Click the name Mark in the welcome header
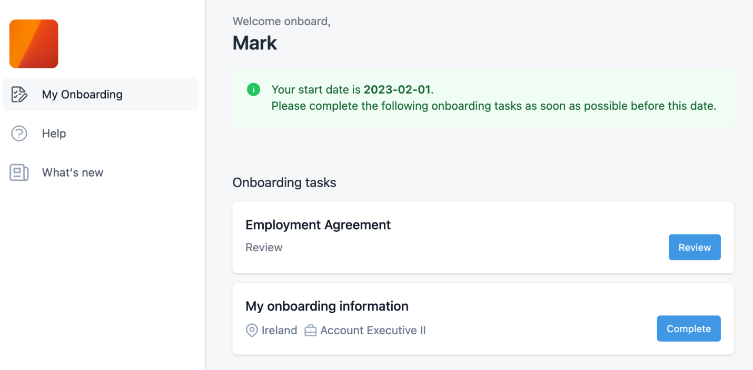The image size is (753, 370). pos(255,43)
